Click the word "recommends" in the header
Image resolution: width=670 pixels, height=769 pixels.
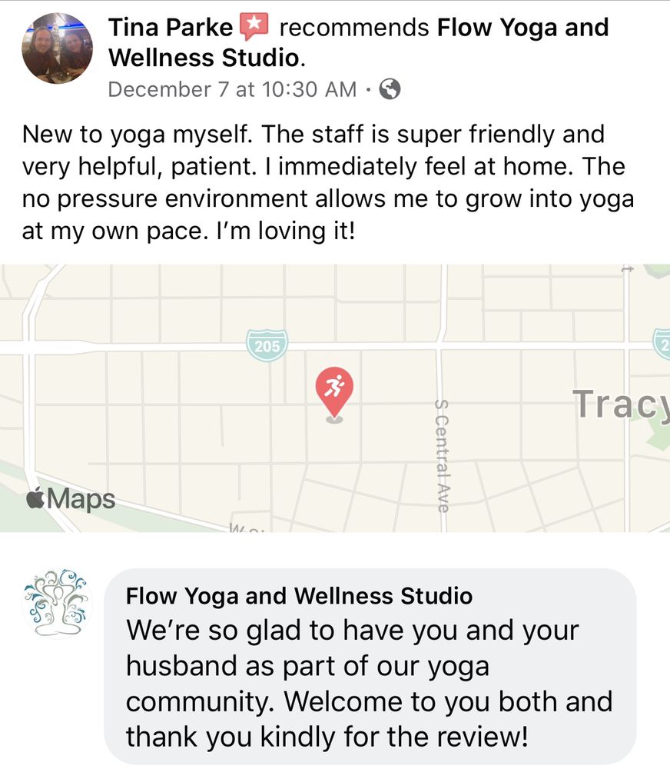[353, 28]
